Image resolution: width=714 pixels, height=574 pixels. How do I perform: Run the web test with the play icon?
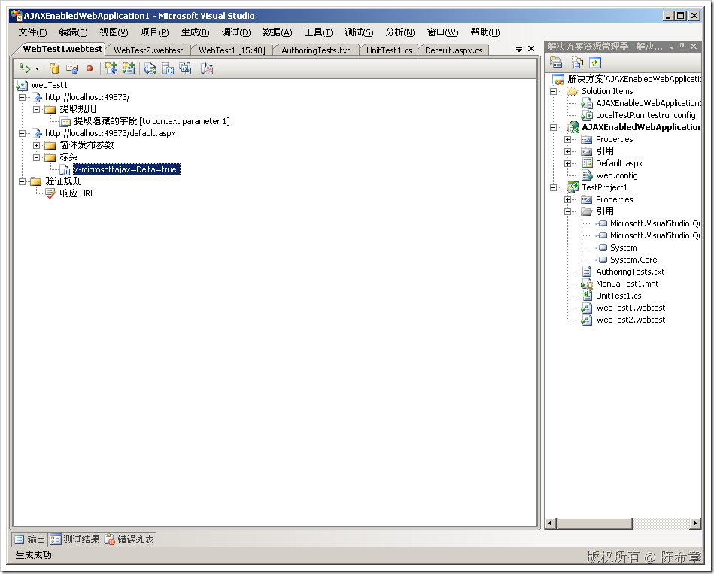coord(25,68)
